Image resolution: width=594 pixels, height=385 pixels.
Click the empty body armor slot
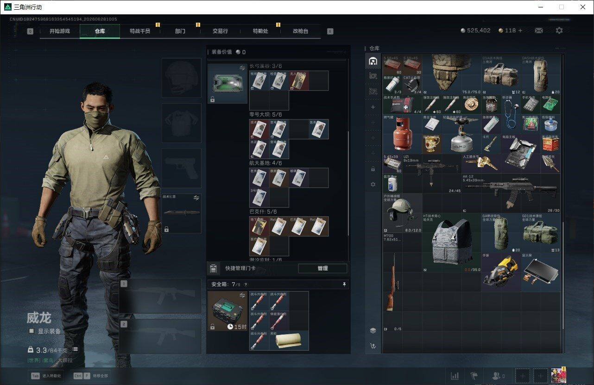pos(182,123)
